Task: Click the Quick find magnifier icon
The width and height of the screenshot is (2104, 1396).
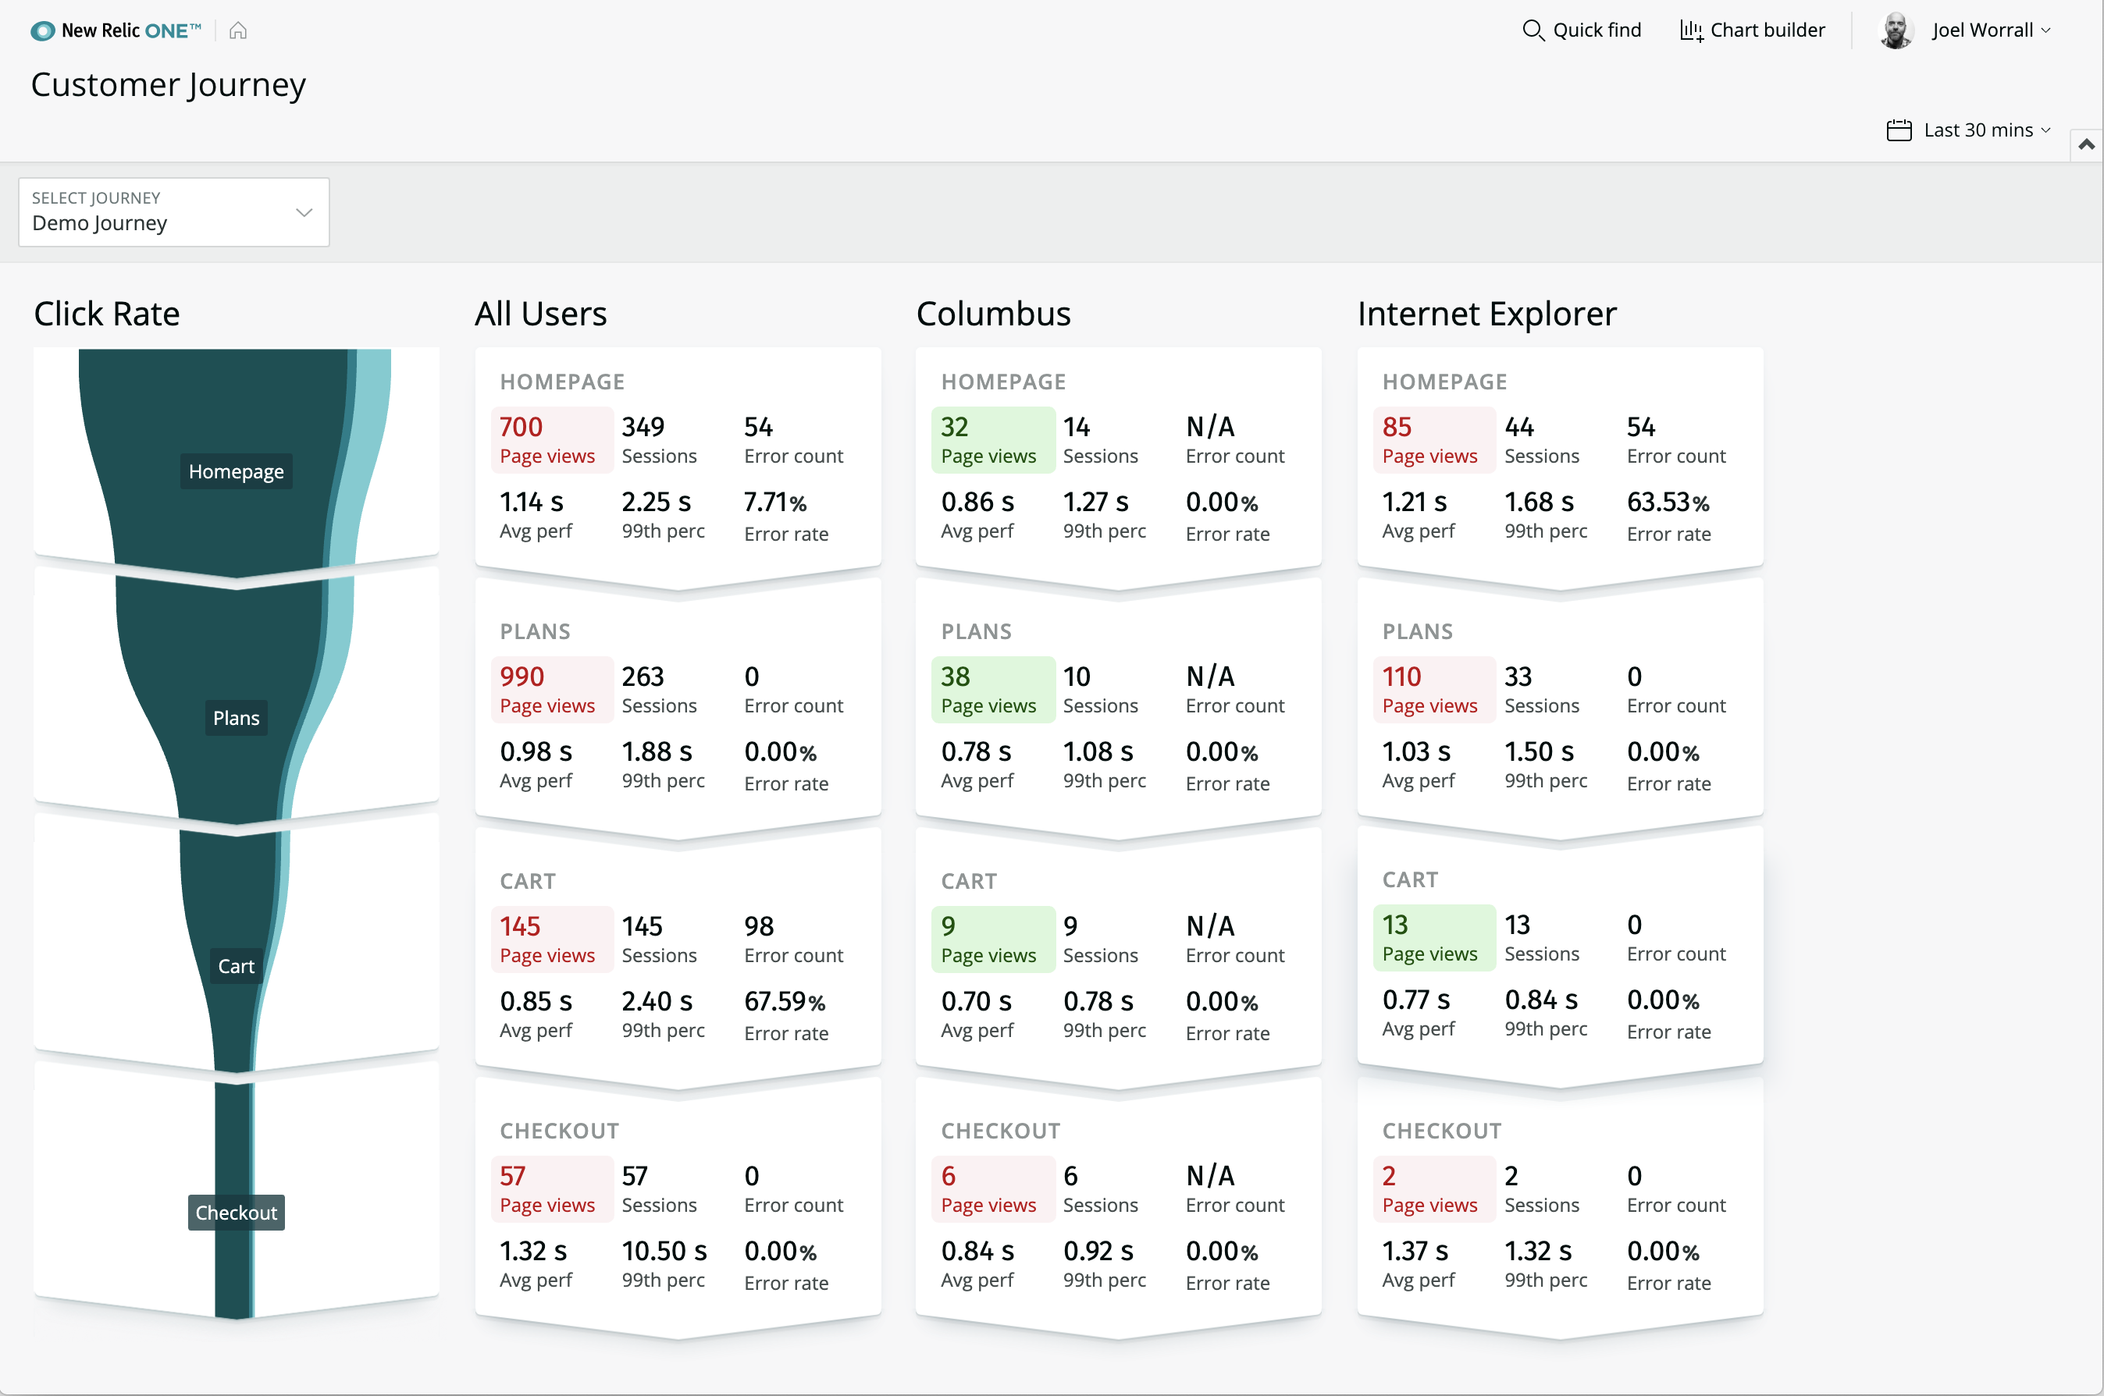Action: 1532,30
